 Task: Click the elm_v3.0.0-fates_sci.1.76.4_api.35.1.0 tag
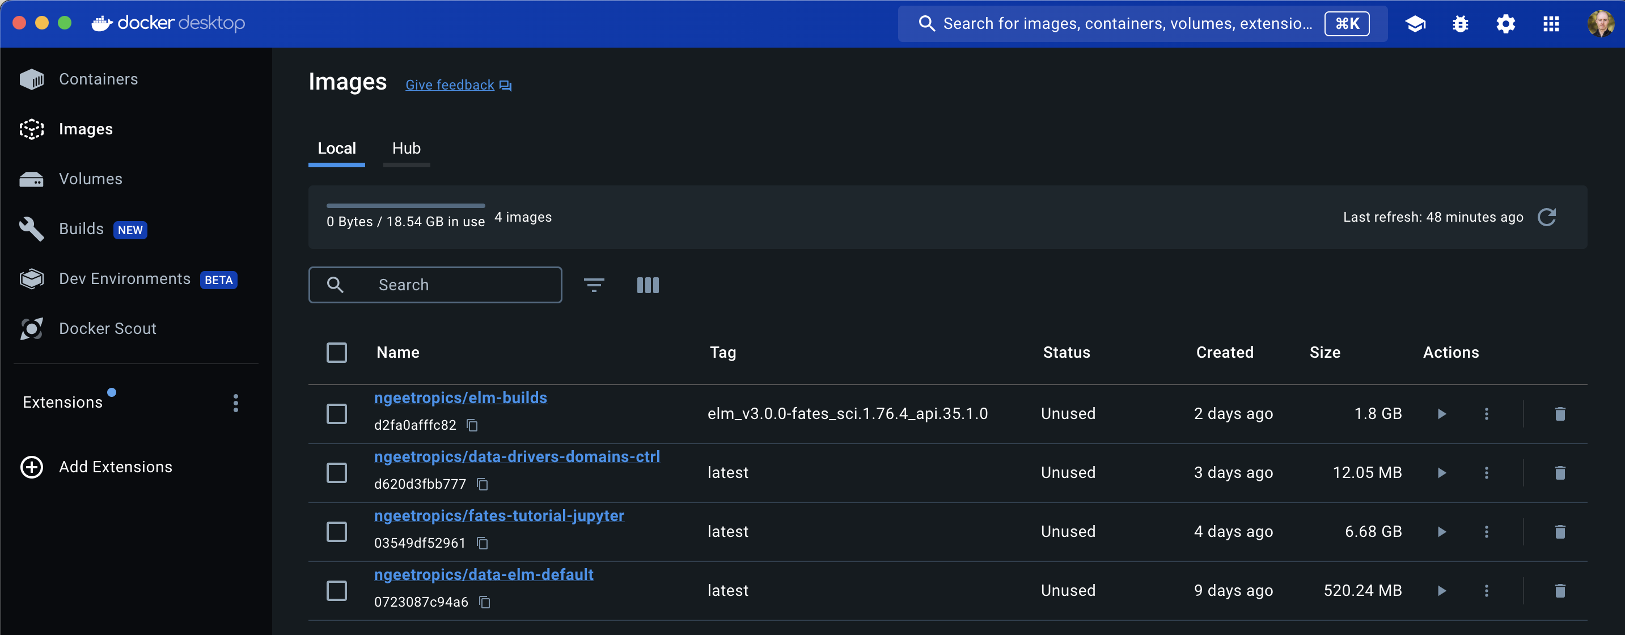pyautogui.click(x=848, y=414)
